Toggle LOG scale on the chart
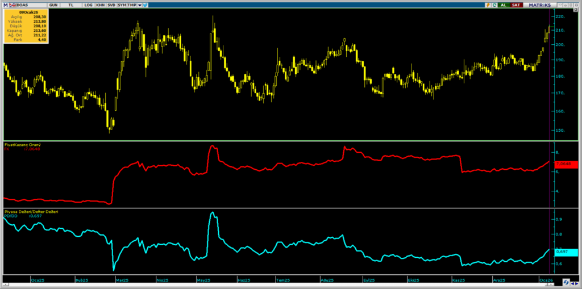Viewport: 582px width, 289px height. [x=88, y=5]
